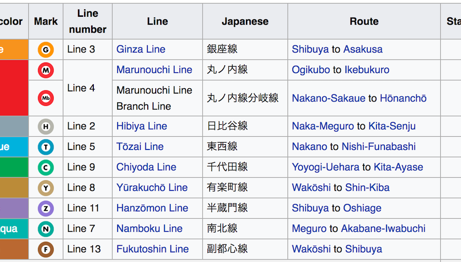
Task: Open the Fukutoshin Line link
Action: click(152, 249)
